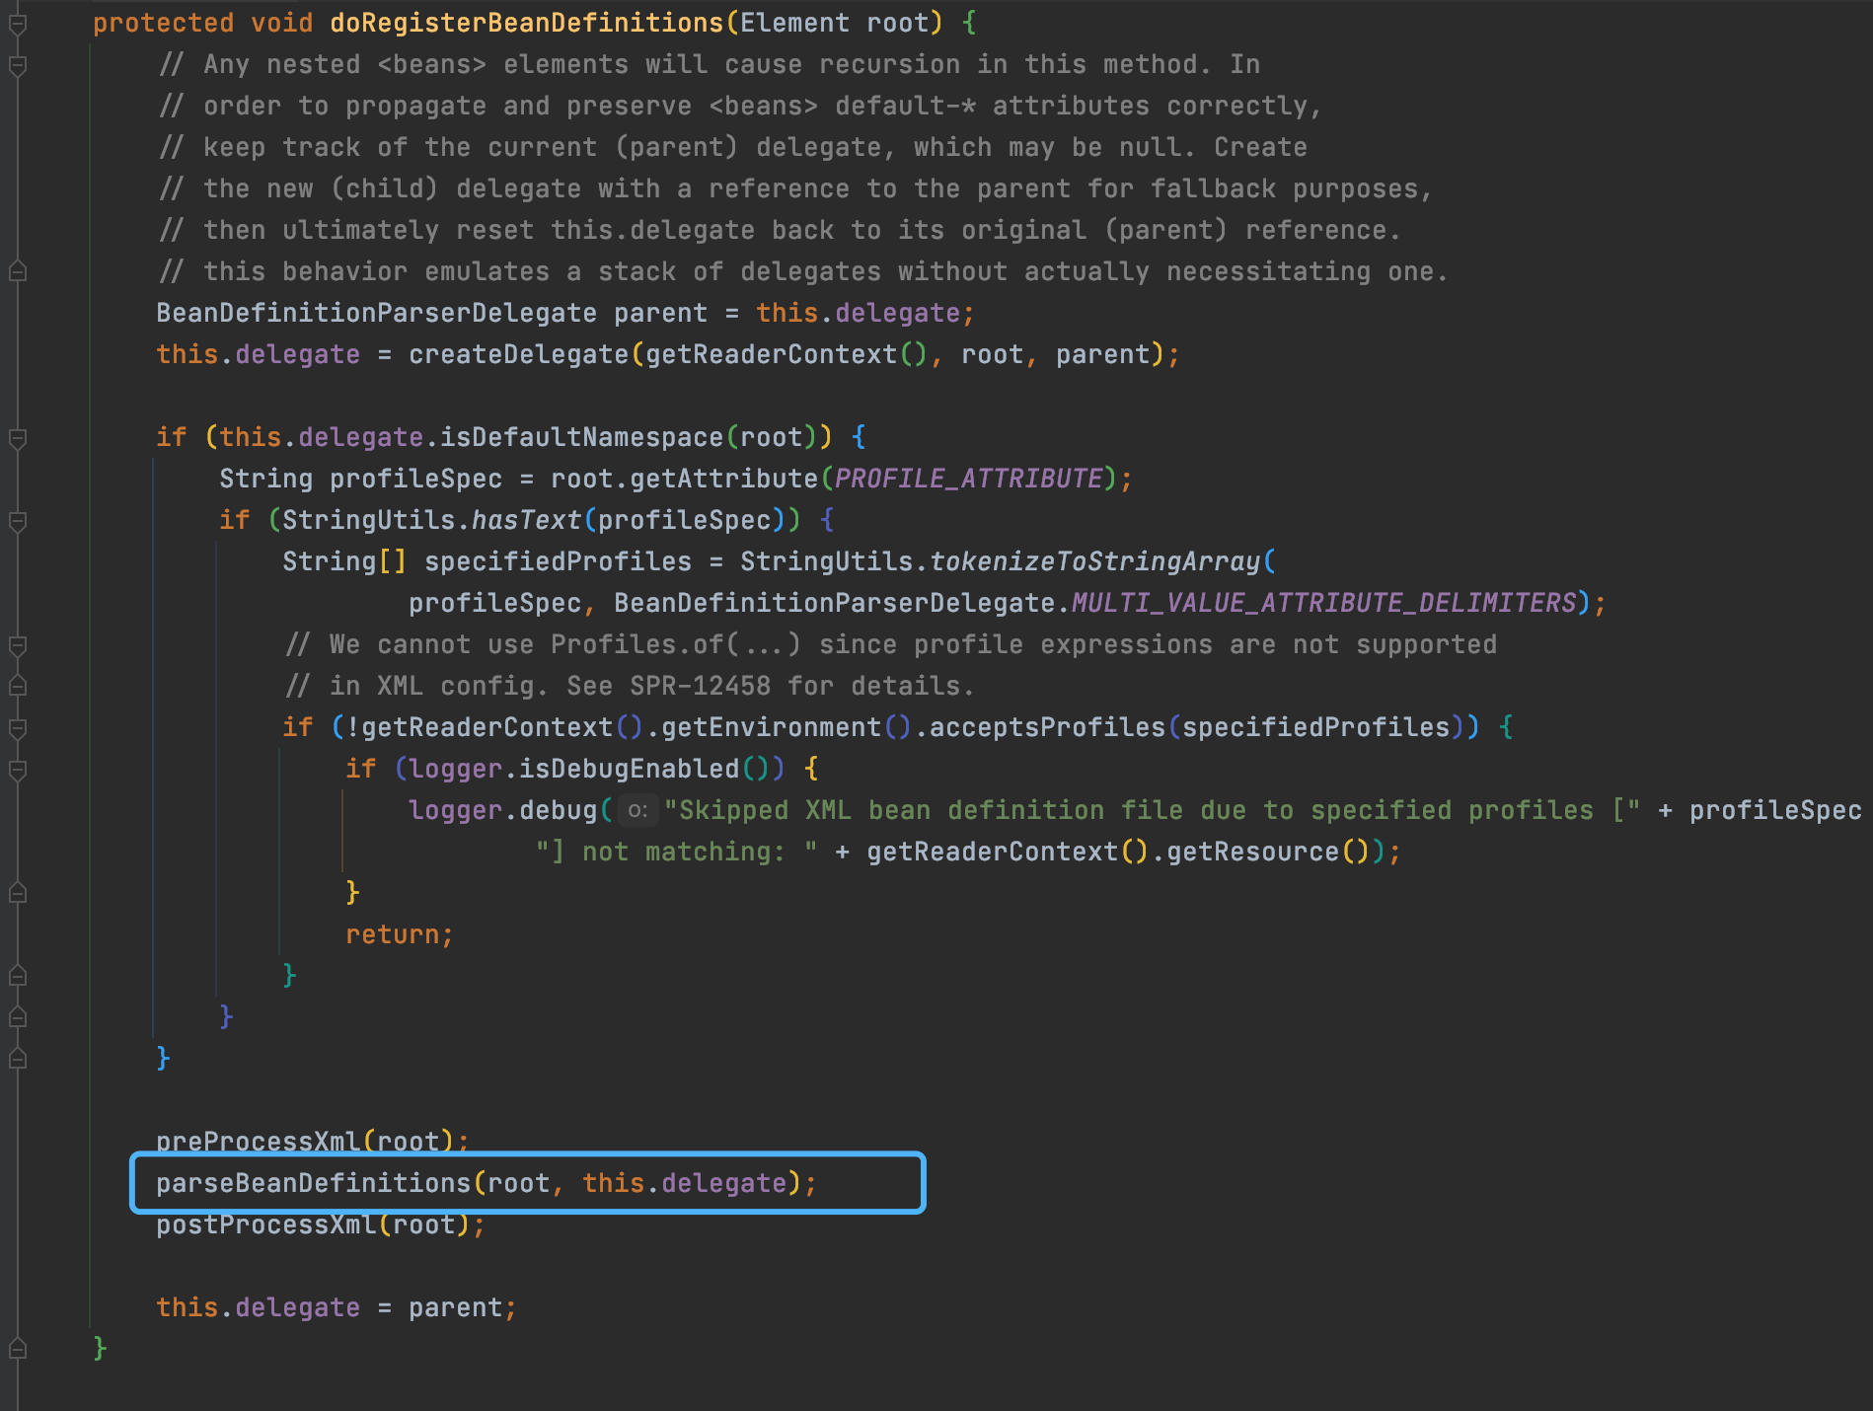1873x1411 pixels.
Task: Click the PROFILE_ATTRIBUTE constant
Action: pyautogui.click(x=969, y=479)
